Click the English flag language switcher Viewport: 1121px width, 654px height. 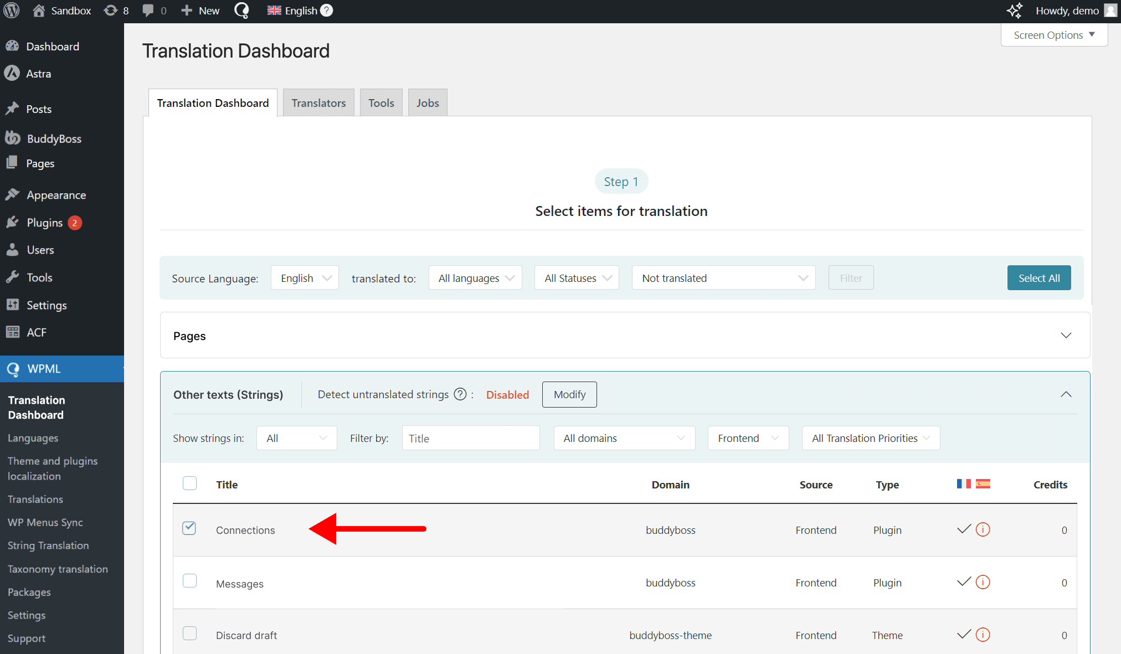pyautogui.click(x=274, y=11)
